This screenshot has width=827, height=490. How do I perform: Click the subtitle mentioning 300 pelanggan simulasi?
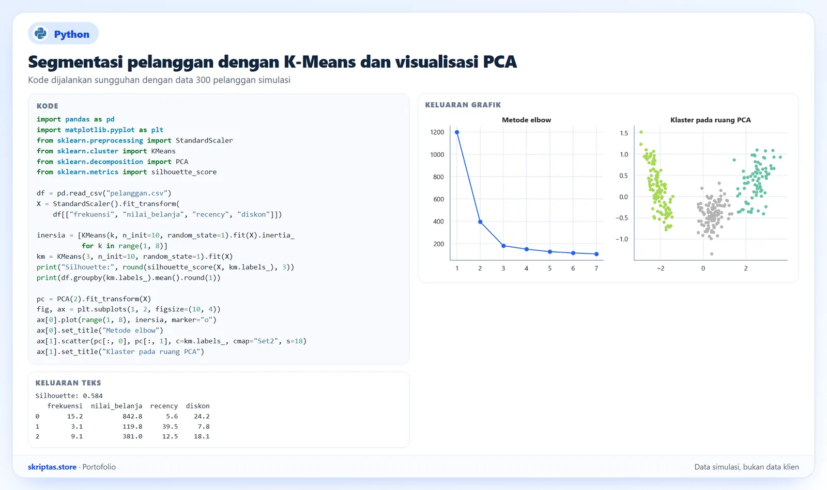159,80
